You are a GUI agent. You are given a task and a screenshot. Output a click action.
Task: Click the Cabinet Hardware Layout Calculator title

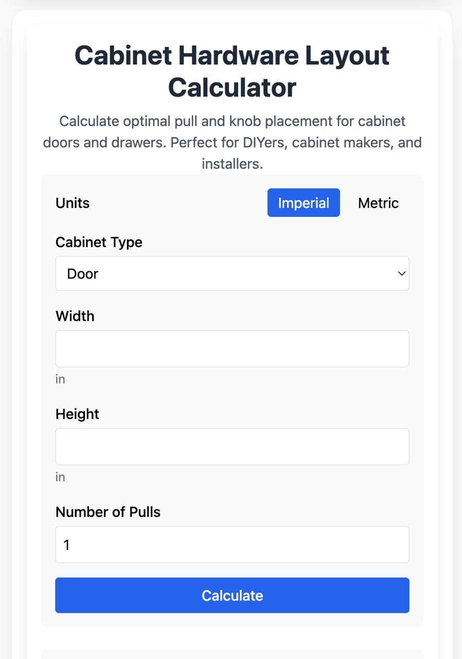pyautogui.click(x=232, y=71)
